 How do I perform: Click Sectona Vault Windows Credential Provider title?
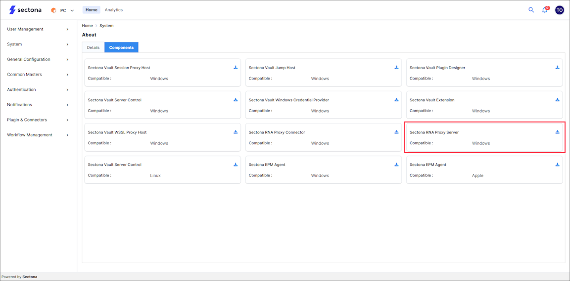[x=288, y=100]
